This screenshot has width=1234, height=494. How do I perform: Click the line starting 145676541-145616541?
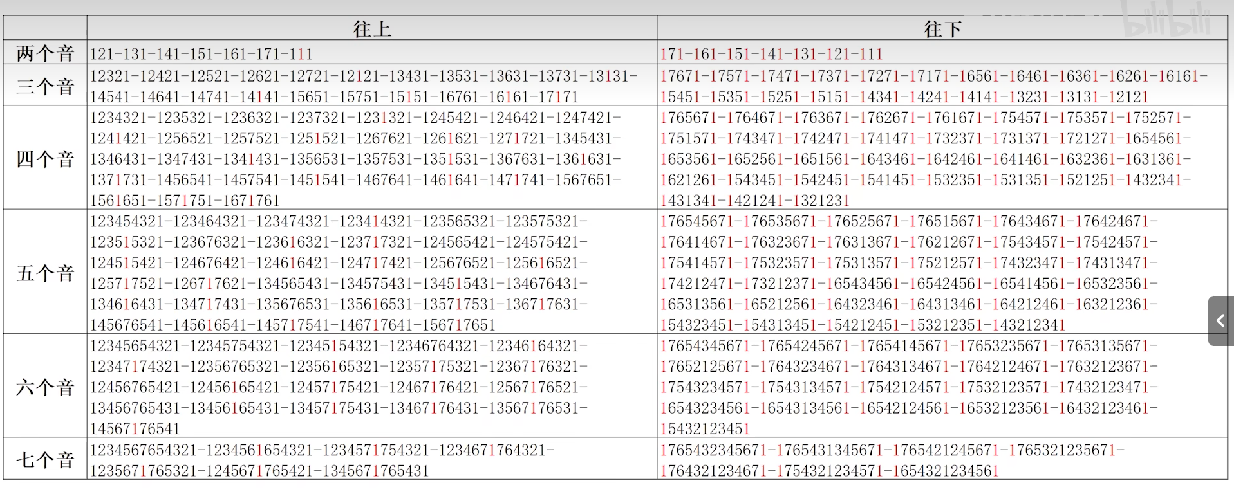tap(293, 325)
